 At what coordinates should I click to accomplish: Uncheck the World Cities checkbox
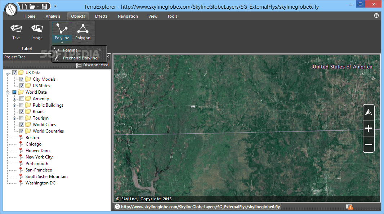pos(22,124)
